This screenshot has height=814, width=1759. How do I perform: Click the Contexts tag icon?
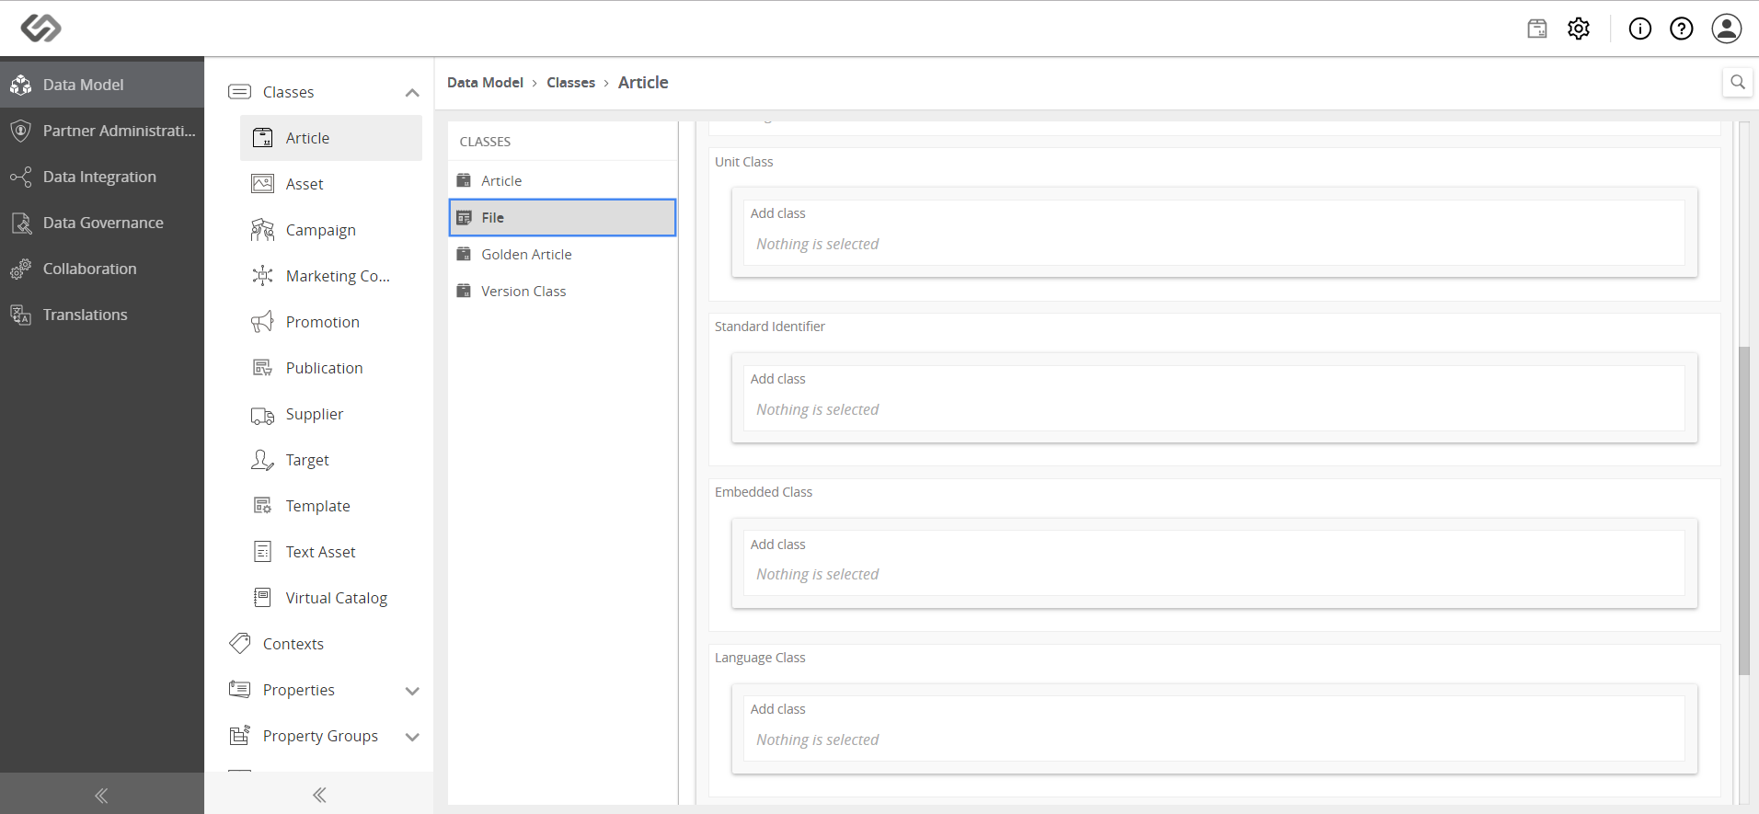(239, 644)
